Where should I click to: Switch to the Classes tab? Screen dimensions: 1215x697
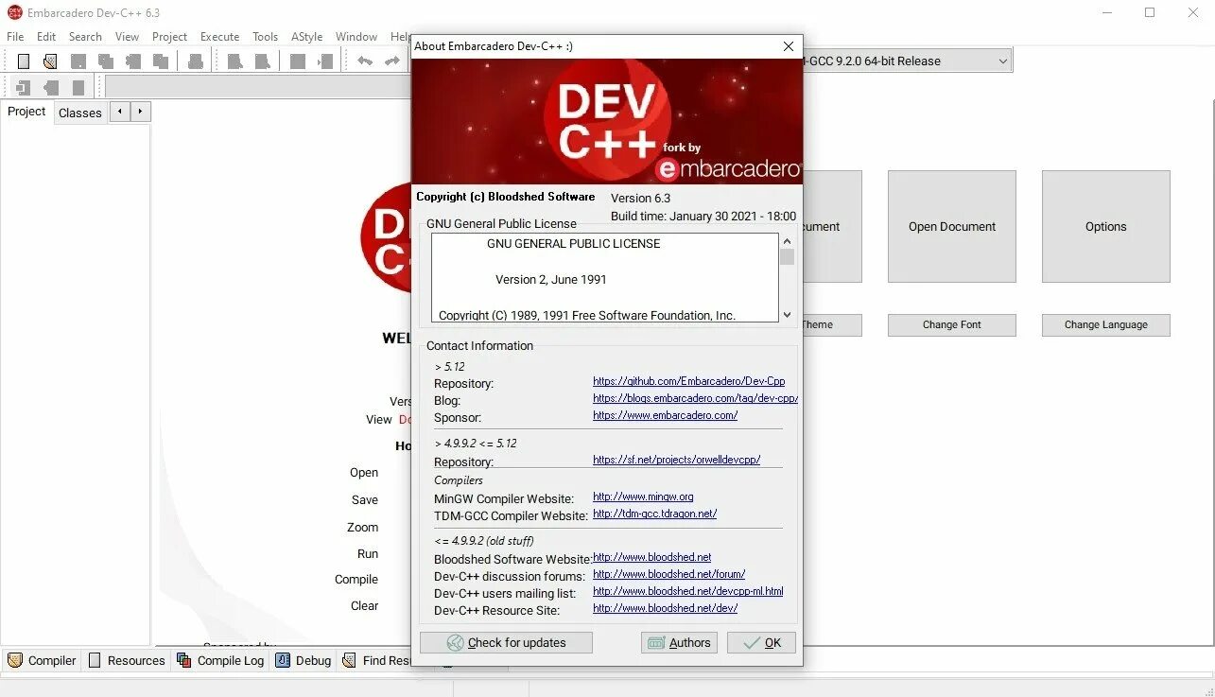pyautogui.click(x=80, y=113)
